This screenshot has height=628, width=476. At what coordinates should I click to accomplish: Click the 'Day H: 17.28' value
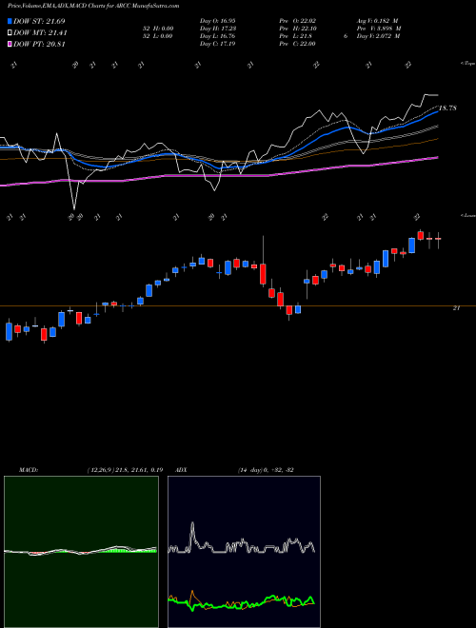218,29
